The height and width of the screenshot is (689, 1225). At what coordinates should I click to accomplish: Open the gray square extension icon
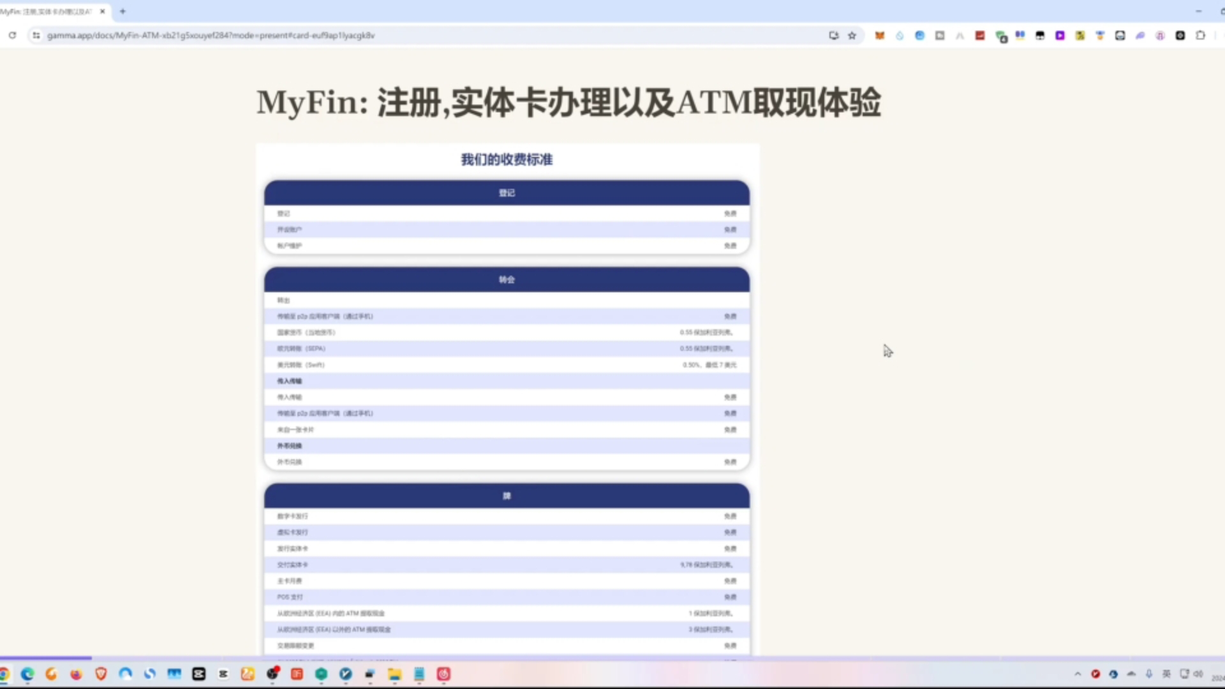(940, 35)
